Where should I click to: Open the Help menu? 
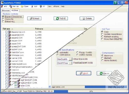[x=63, y=6]
